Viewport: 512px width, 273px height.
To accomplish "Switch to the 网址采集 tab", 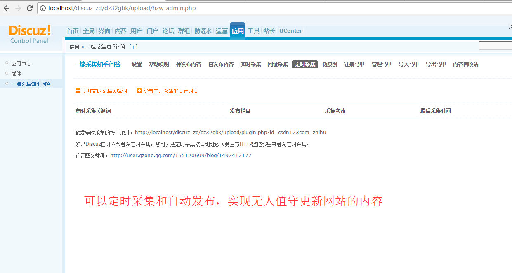I will (x=278, y=64).
